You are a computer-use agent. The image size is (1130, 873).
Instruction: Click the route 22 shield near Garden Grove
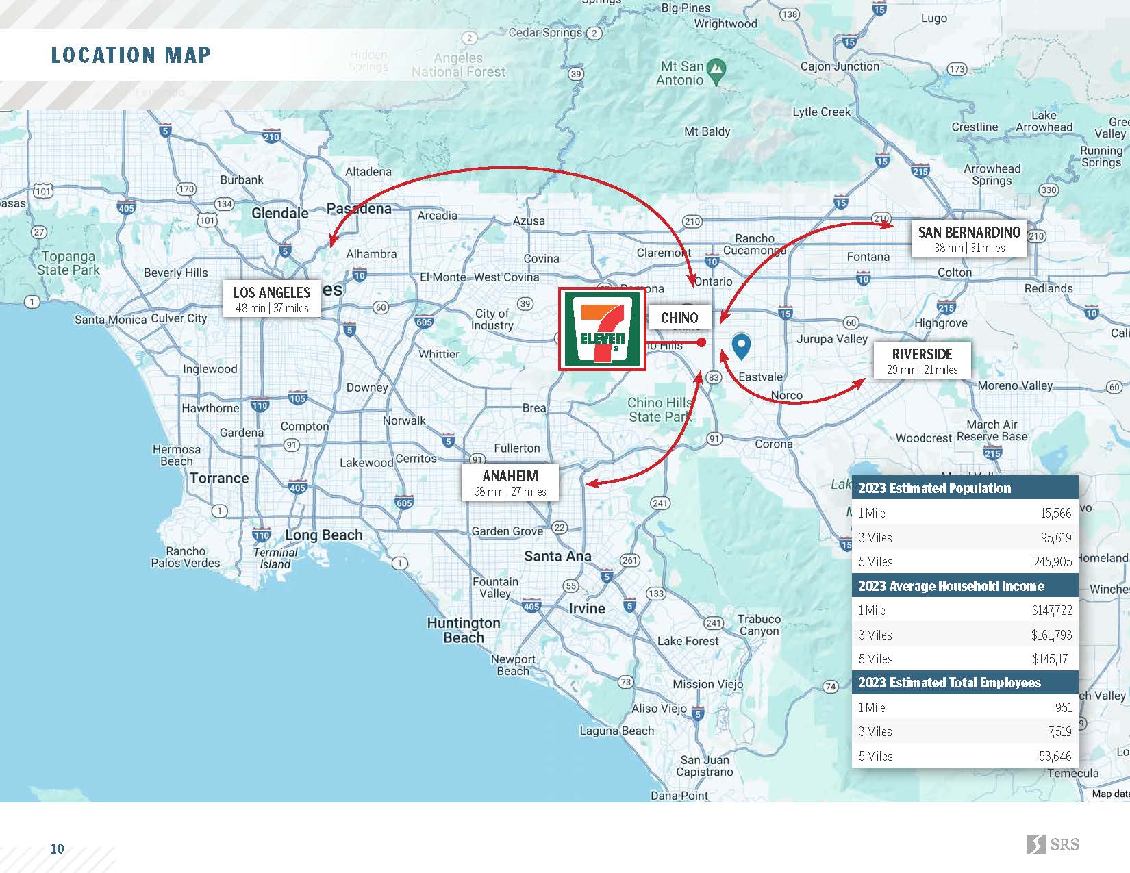click(560, 527)
